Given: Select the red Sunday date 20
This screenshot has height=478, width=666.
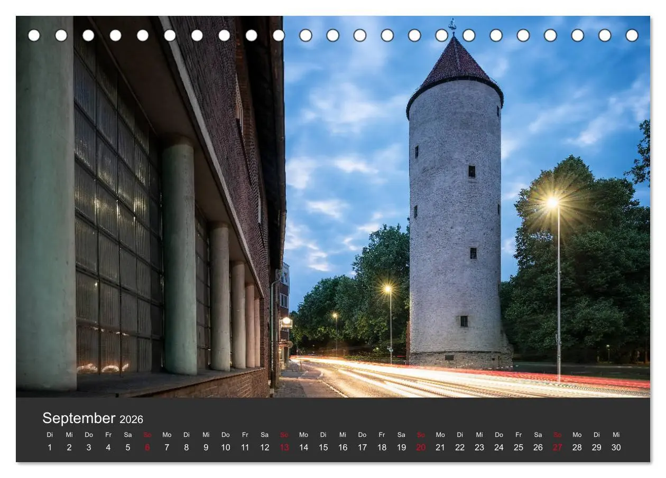Looking at the screenshot, I should [x=421, y=447].
